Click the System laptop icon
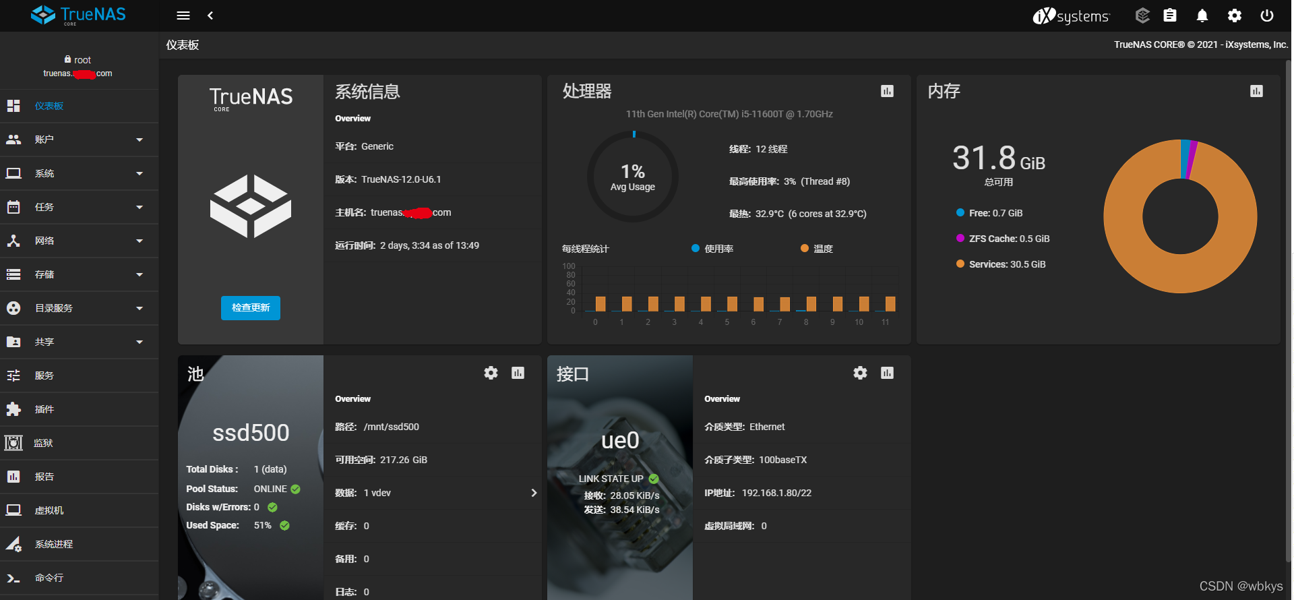This screenshot has height=600, width=1294. pyautogui.click(x=13, y=173)
